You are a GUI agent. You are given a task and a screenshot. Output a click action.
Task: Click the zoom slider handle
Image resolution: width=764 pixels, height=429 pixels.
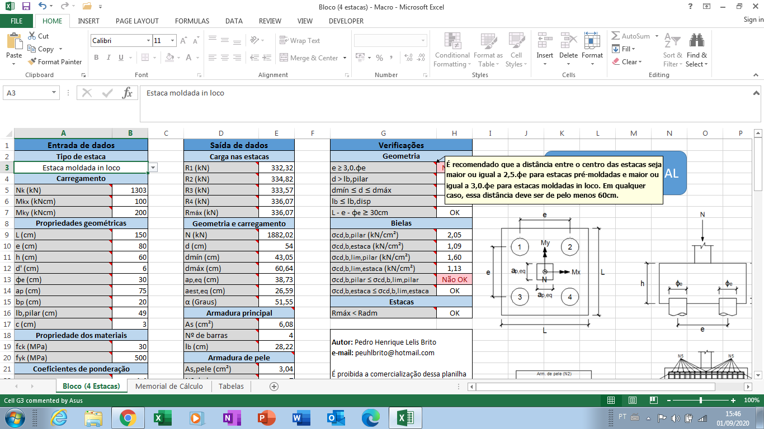coord(701,401)
